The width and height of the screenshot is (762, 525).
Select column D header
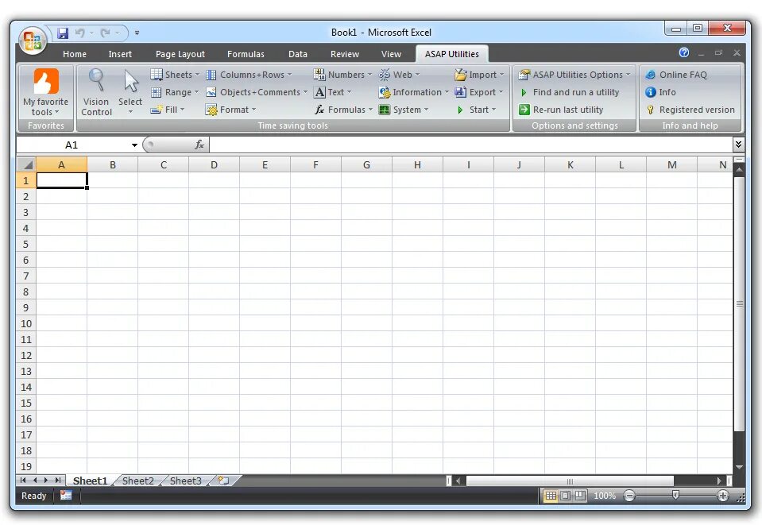pos(214,164)
